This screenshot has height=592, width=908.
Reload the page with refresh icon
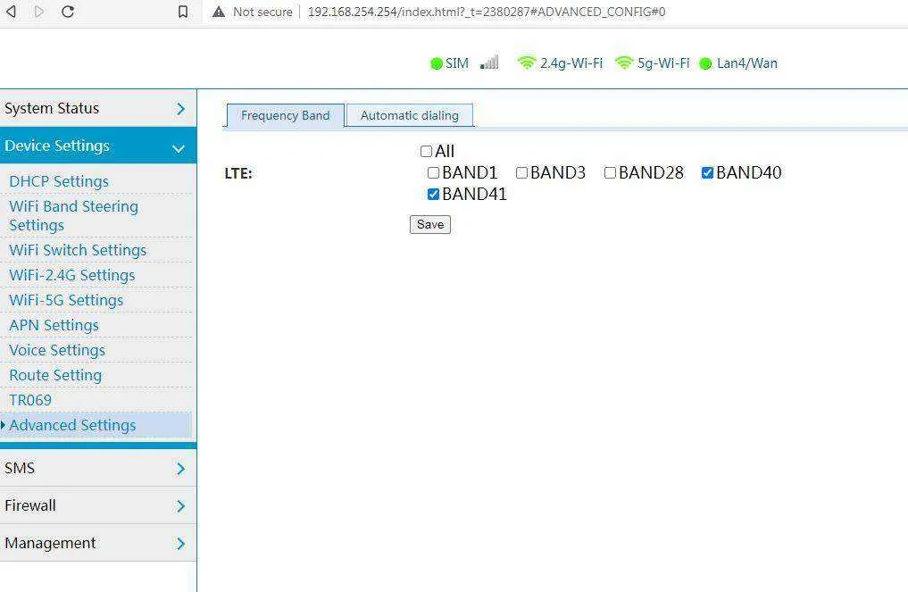[x=68, y=11]
